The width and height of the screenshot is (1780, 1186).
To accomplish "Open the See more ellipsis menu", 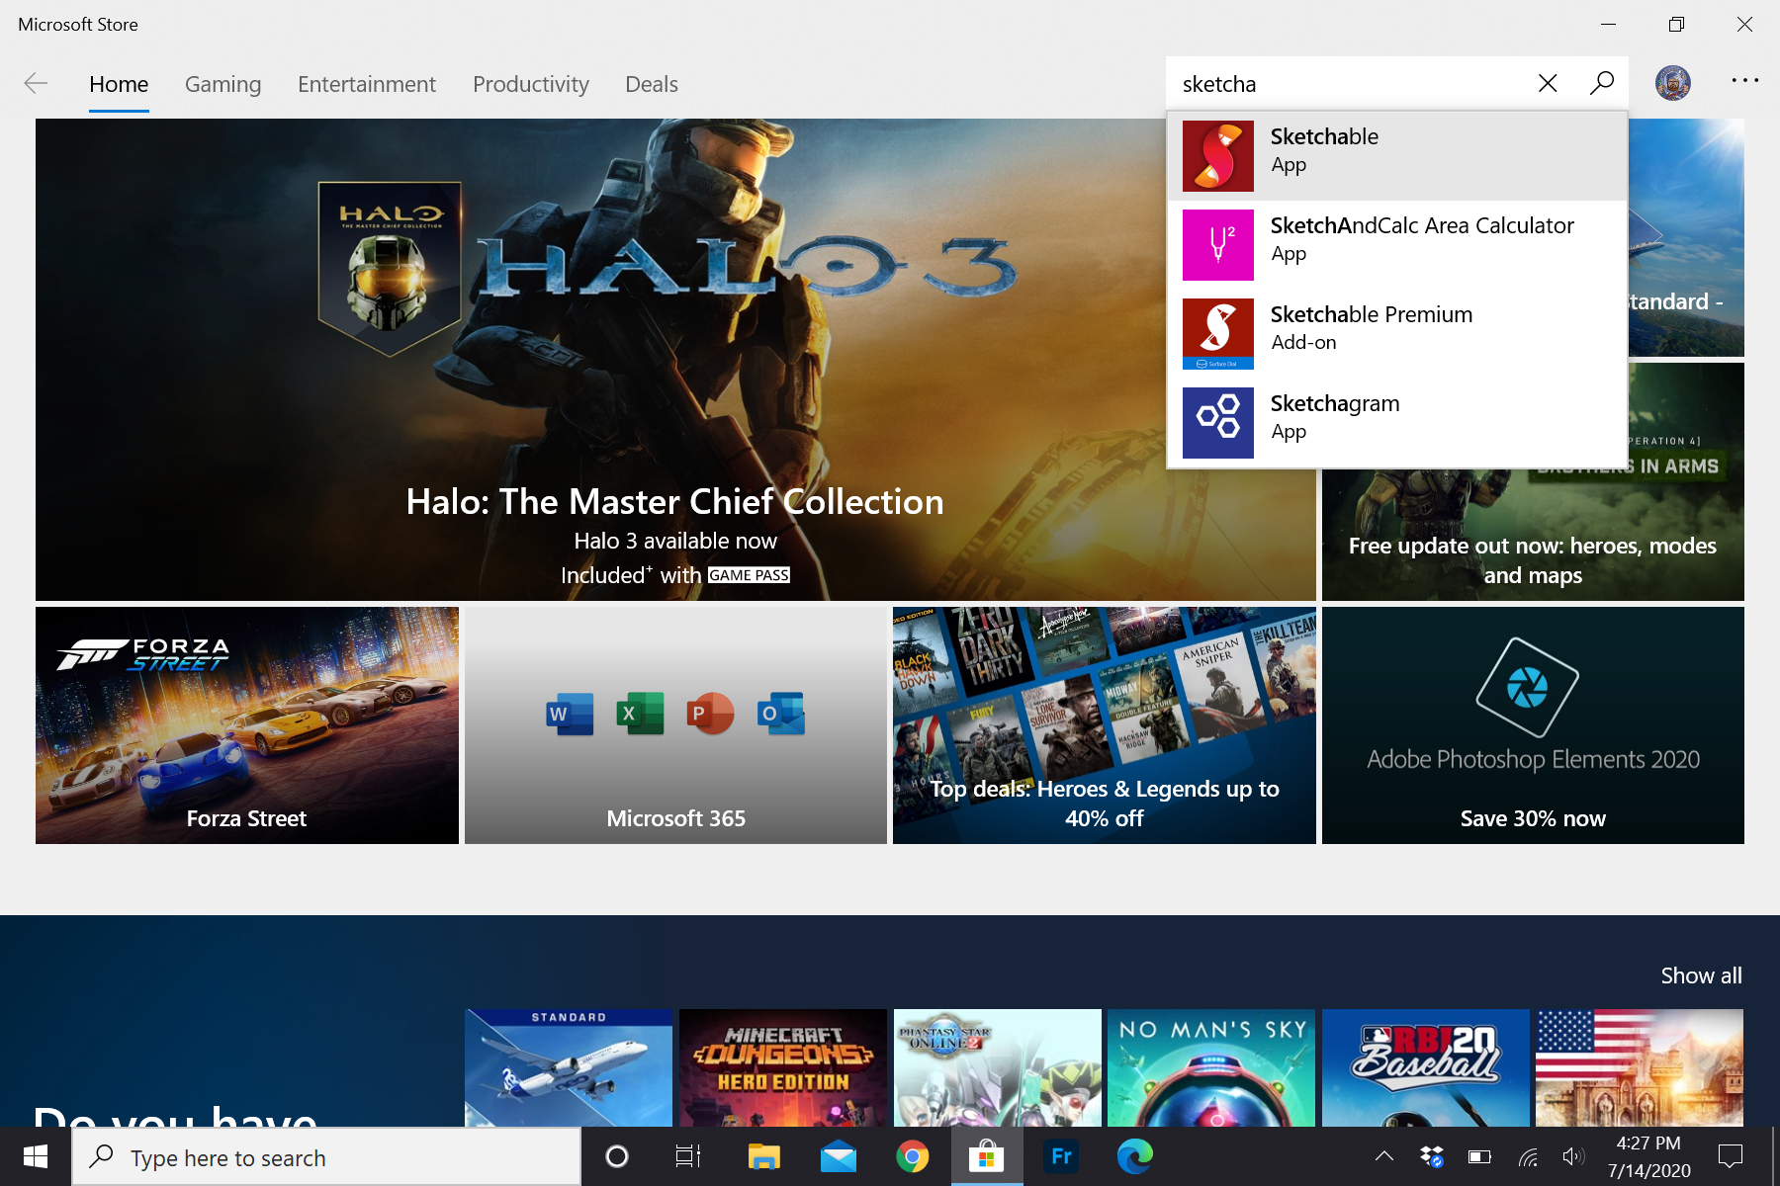I will point(1744,81).
